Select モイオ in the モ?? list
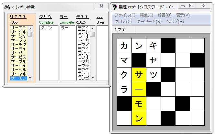The image size is (216, 136). [83, 36]
